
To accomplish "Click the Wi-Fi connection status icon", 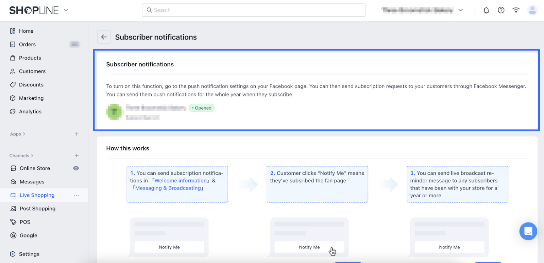I will [516, 10].
